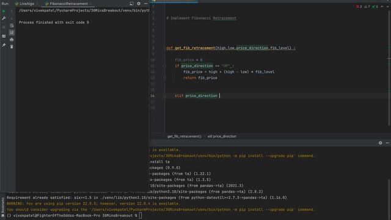
Task: Click the 'return fib_price' code line
Action: pyautogui.click(x=200, y=78)
